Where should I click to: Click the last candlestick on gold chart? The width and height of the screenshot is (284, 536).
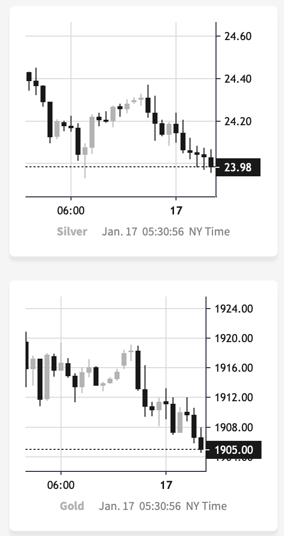[201, 443]
